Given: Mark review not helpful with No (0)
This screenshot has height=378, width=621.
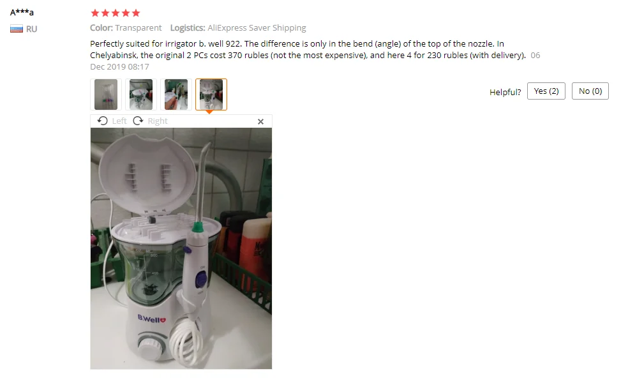Looking at the screenshot, I should 590,91.
